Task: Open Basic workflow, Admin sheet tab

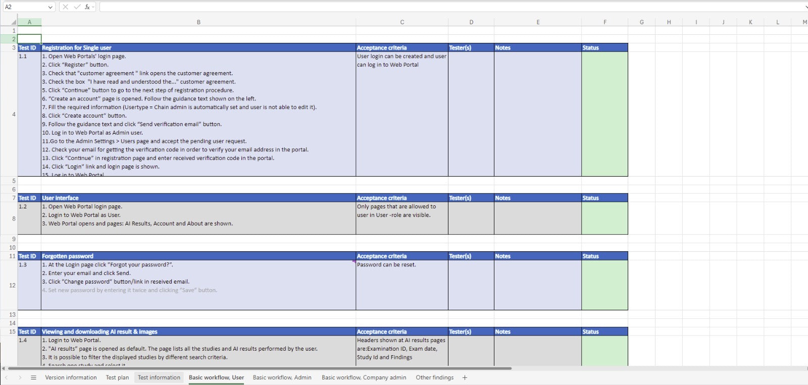Action: [x=282, y=377]
